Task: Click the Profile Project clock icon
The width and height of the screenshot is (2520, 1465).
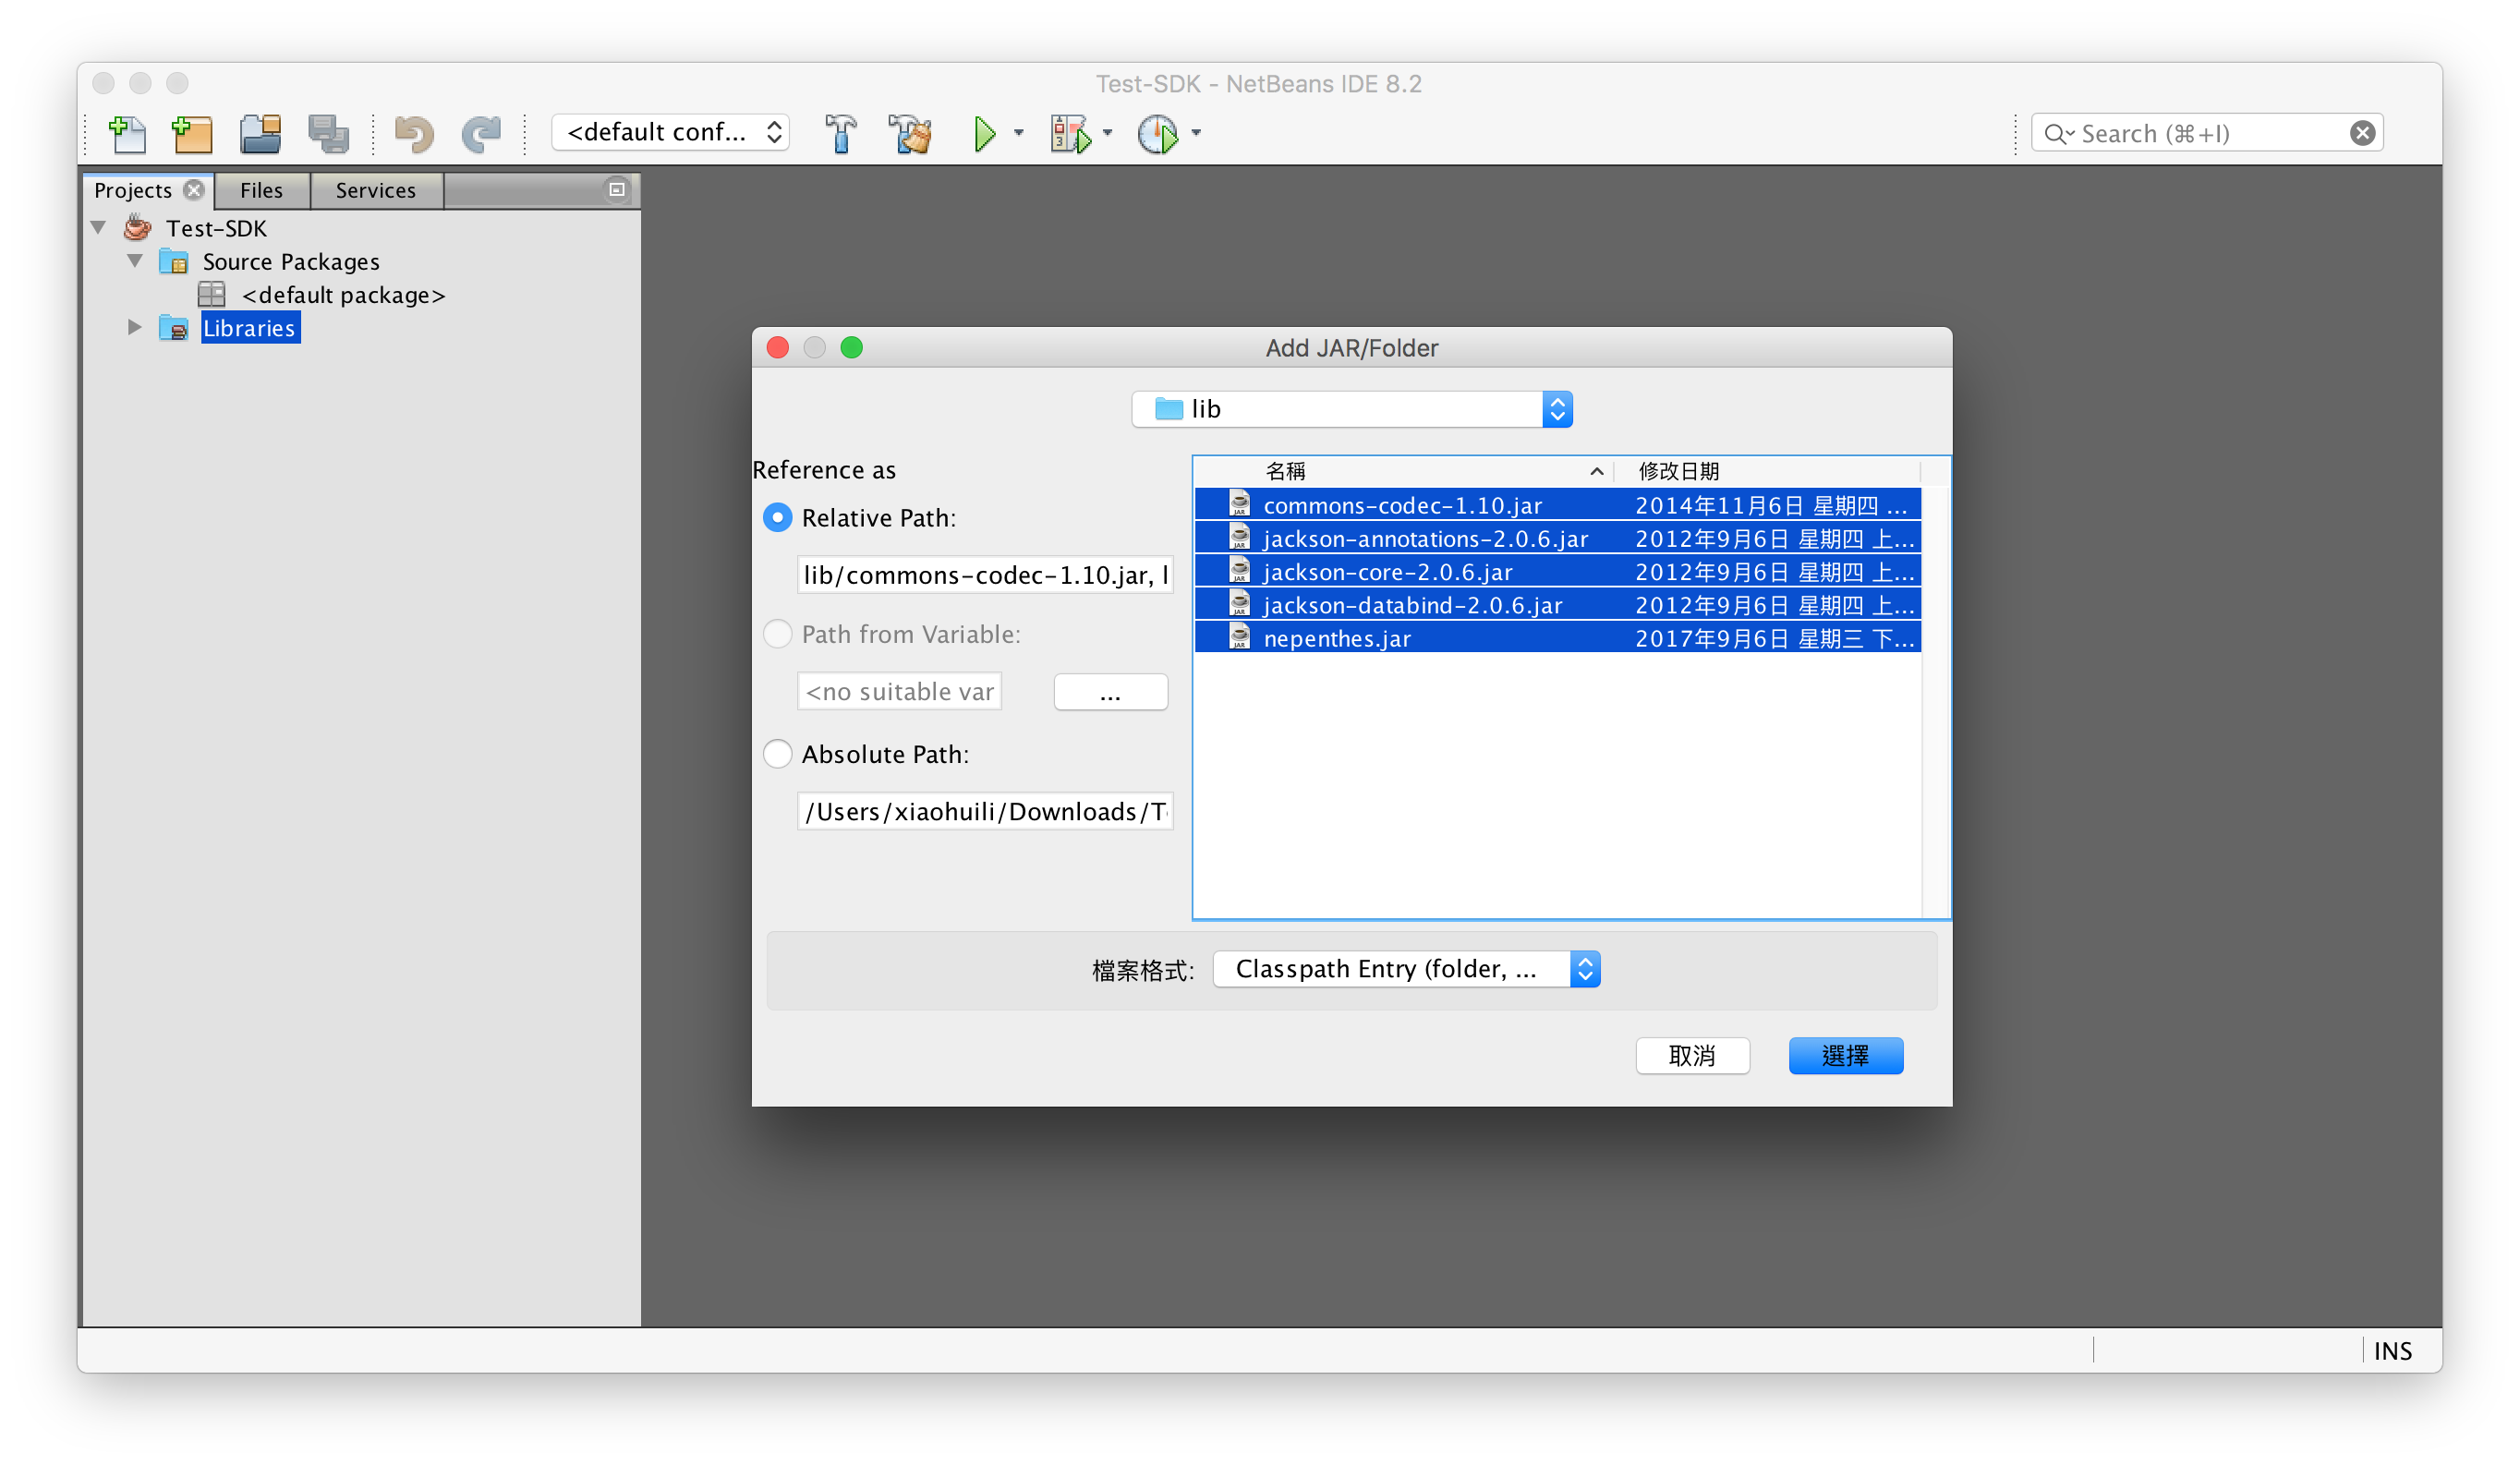Action: [1158, 133]
